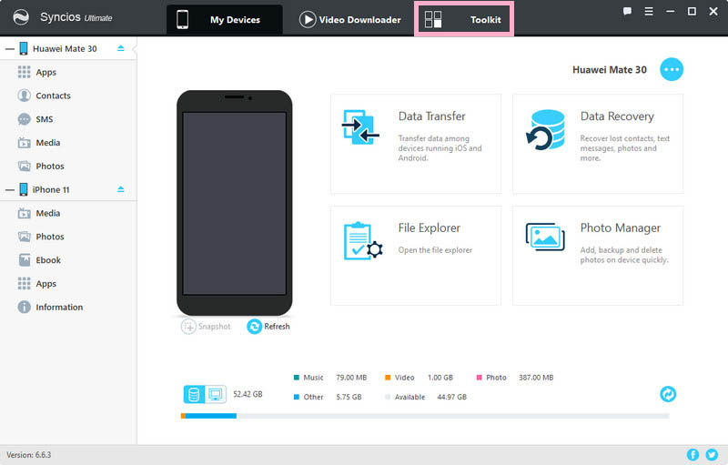Screen dimensions: 728x465
Task: Click the Syncios logo icon
Action: point(21,17)
